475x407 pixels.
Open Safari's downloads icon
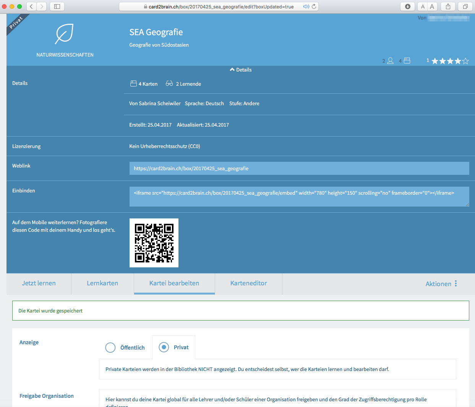[x=407, y=7]
